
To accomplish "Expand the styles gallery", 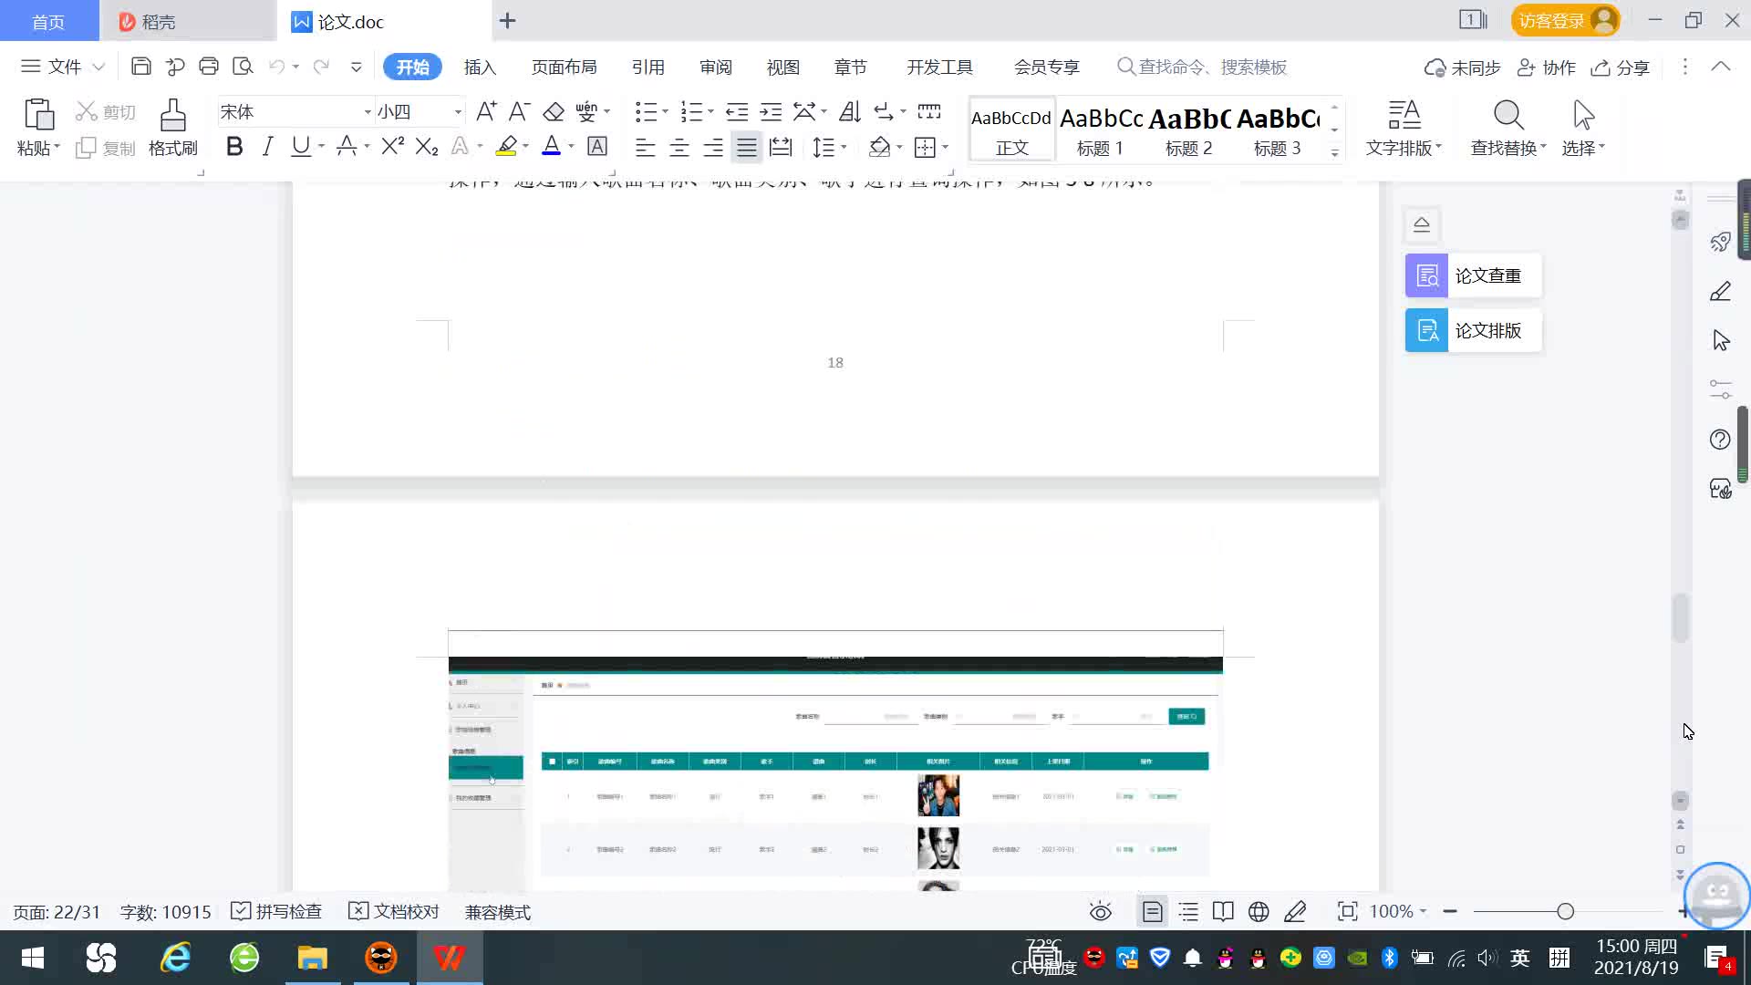I will tap(1334, 153).
